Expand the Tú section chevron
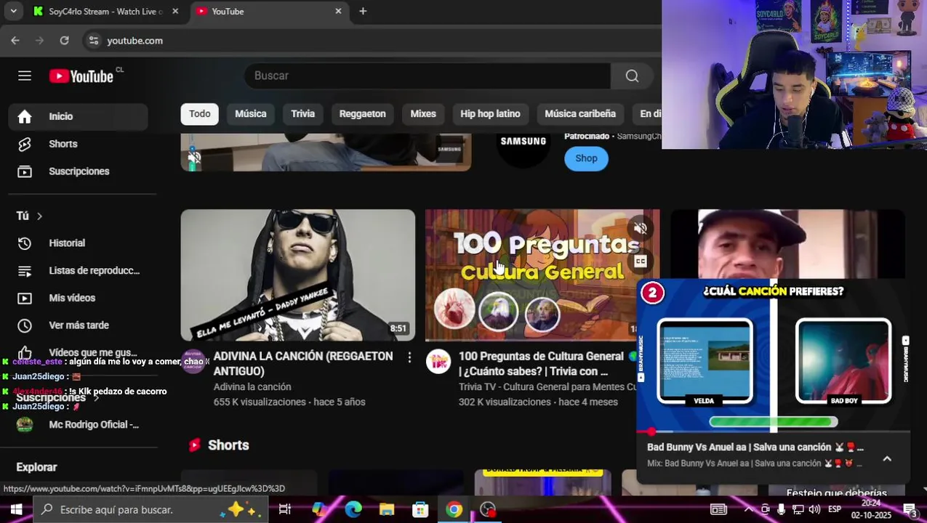 coord(39,216)
